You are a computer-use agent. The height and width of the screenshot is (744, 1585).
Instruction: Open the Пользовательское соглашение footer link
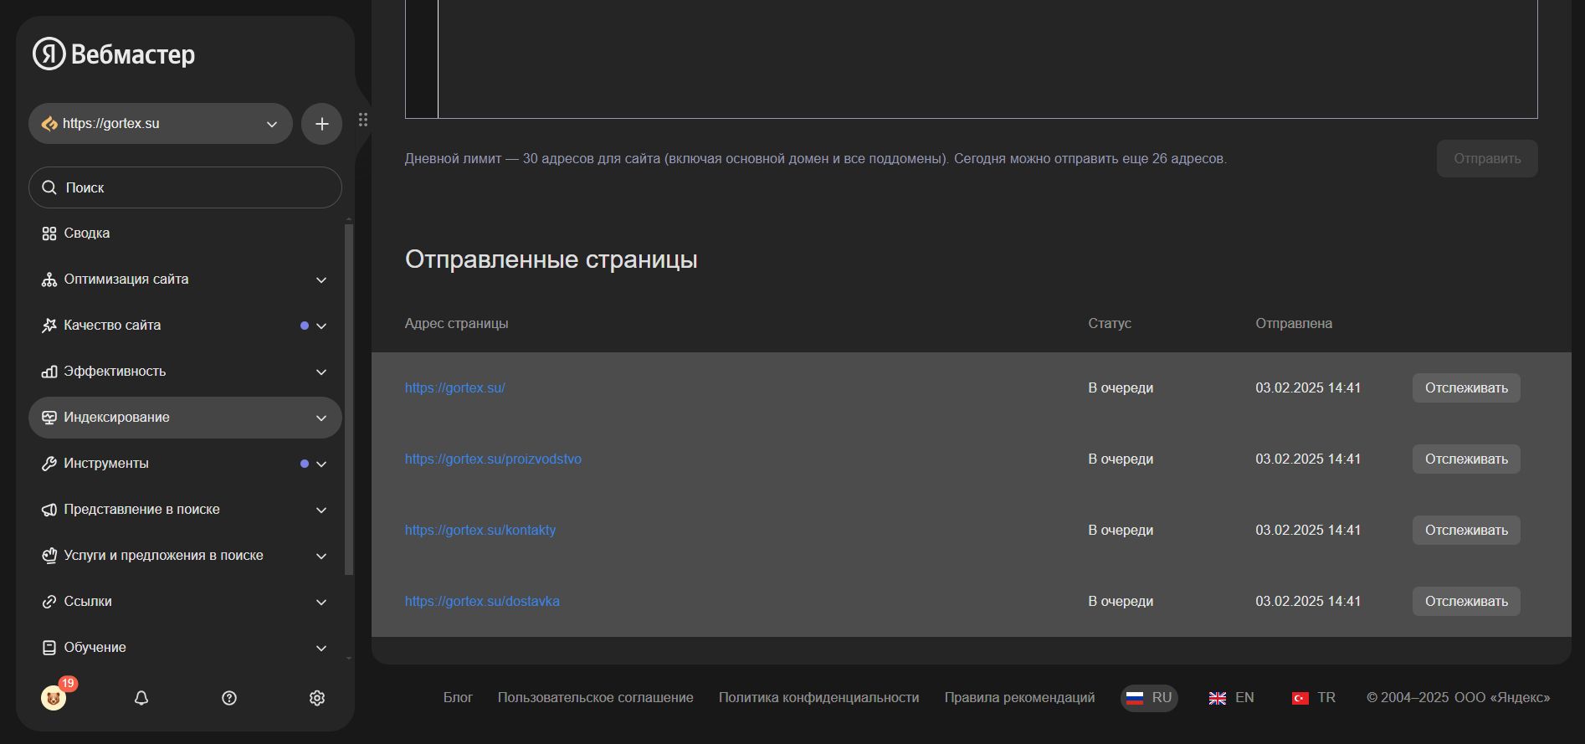(x=596, y=698)
